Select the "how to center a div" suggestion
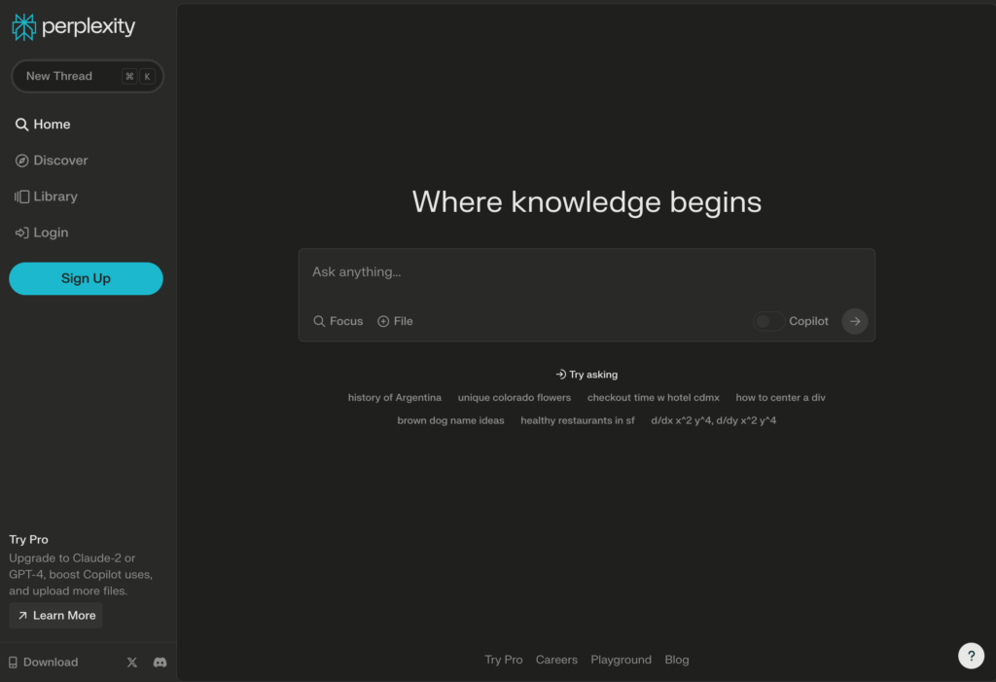The width and height of the screenshot is (996, 682). [780, 398]
